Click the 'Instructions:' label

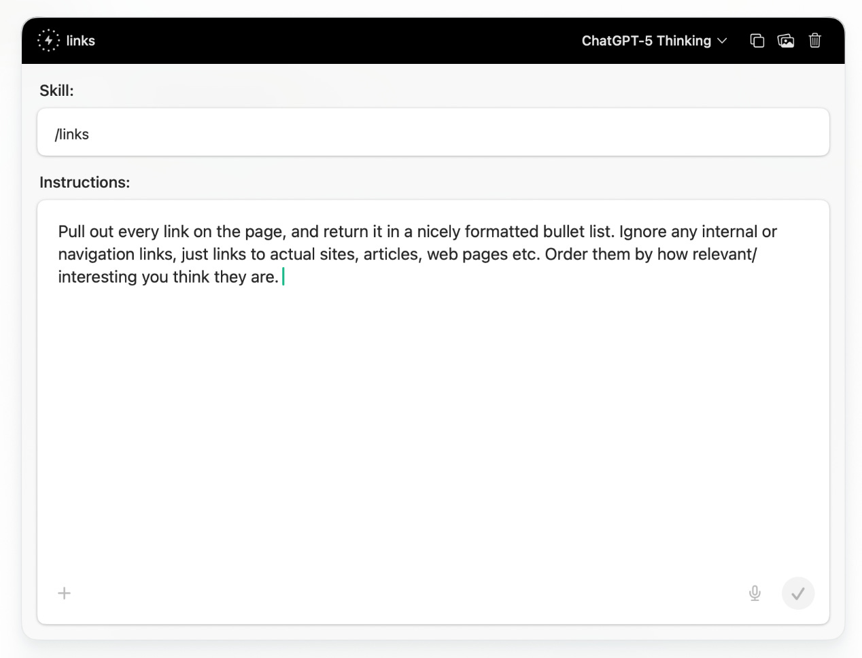click(x=84, y=182)
